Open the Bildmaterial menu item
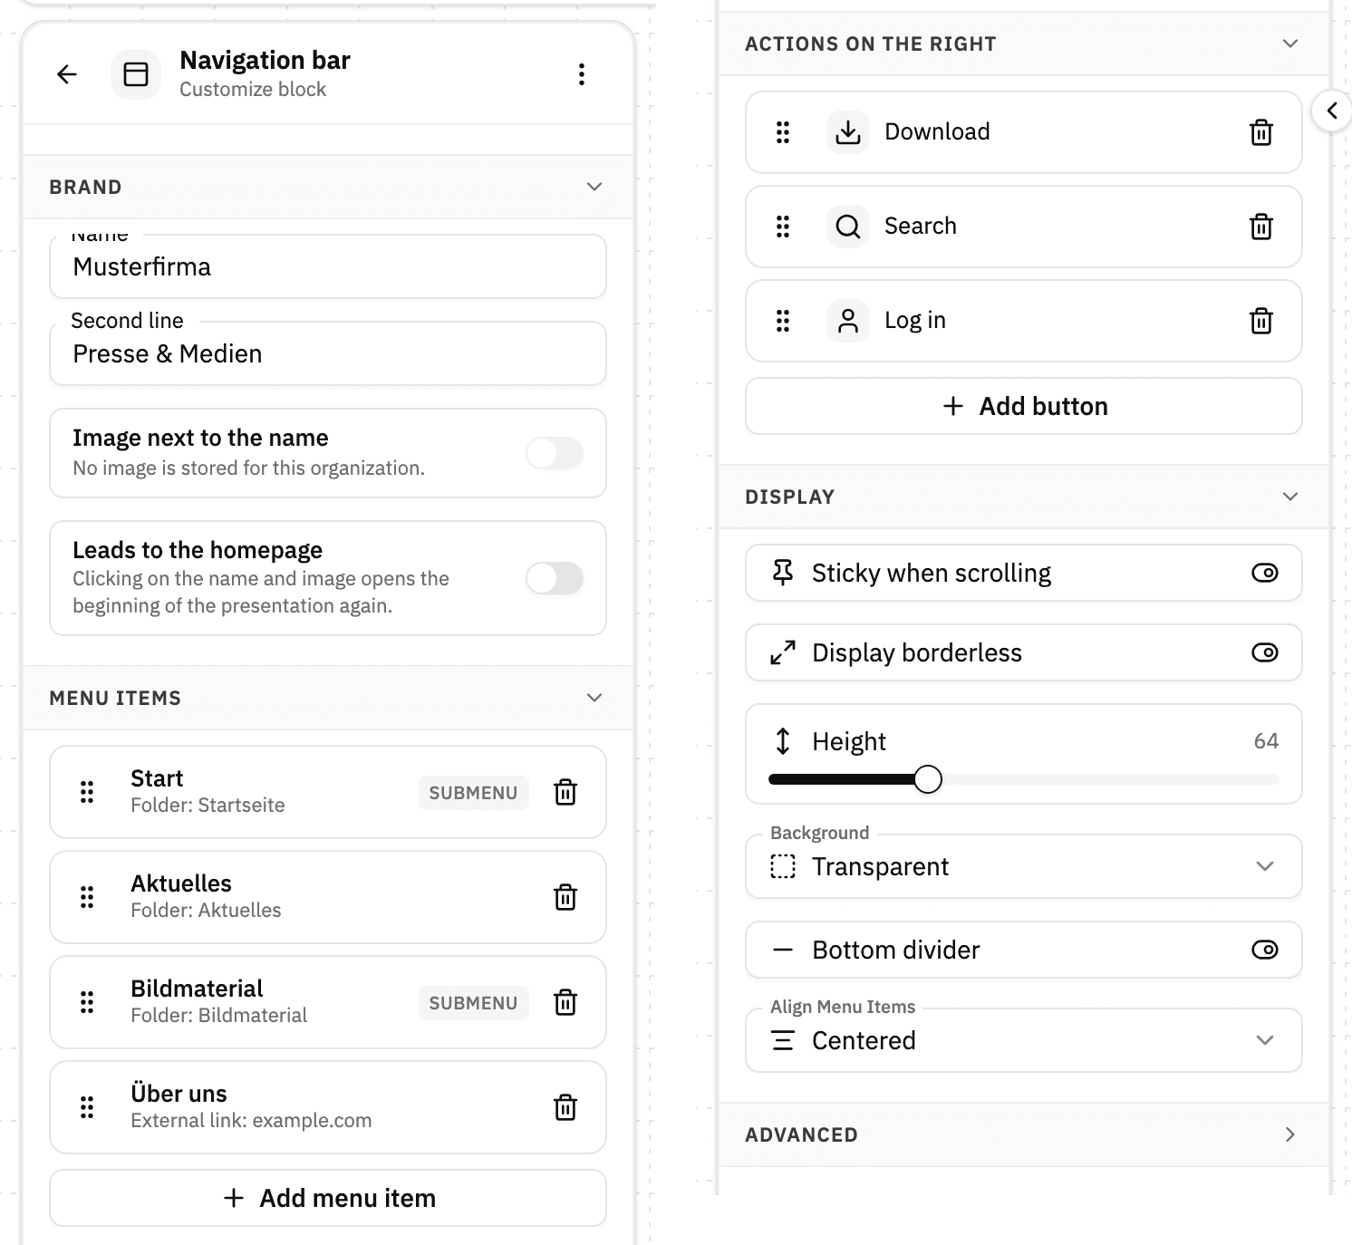The height and width of the screenshot is (1245, 1352). click(328, 1002)
